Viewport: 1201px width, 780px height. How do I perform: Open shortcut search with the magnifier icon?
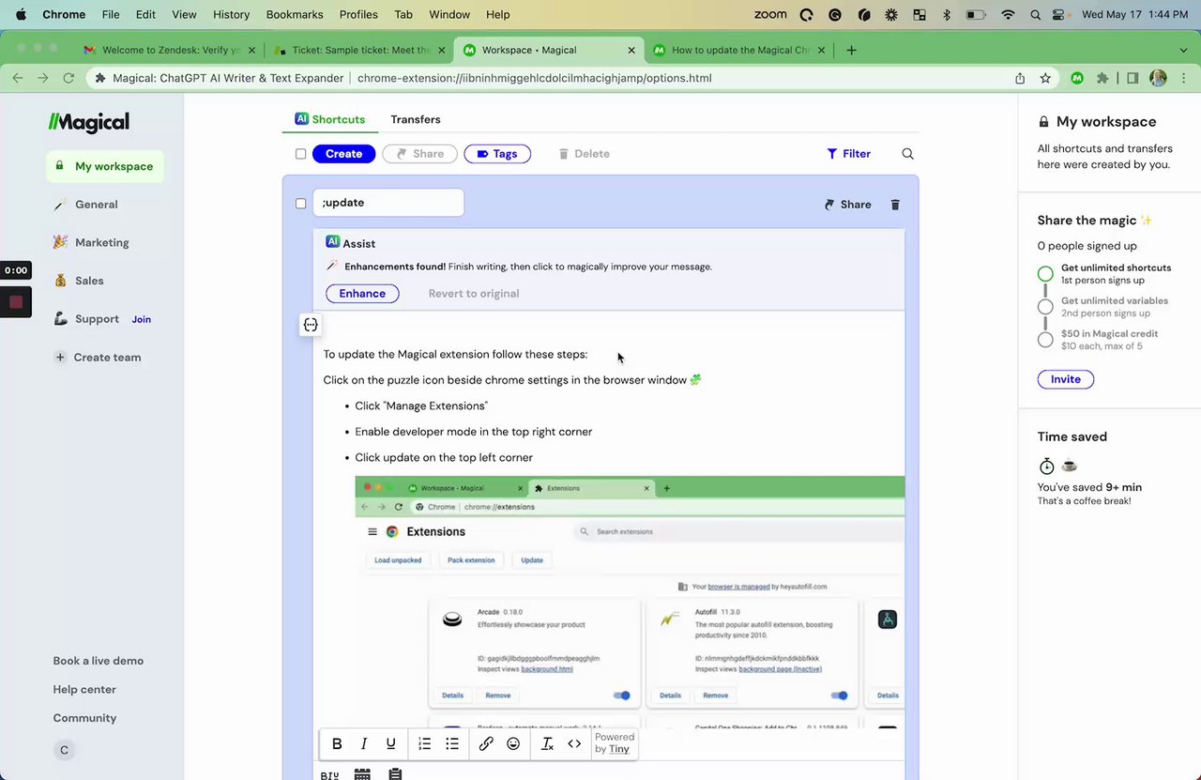907,154
